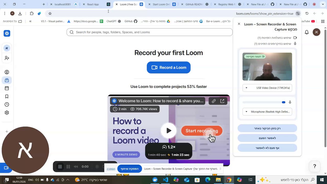Close the Loom permission popup
327x184 pixels.
[x=239, y=24]
